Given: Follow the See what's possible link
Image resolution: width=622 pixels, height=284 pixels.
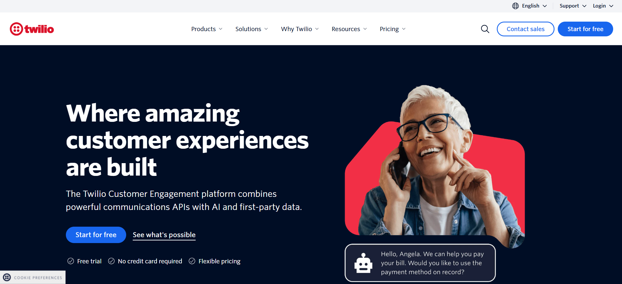Looking at the screenshot, I should click(164, 235).
